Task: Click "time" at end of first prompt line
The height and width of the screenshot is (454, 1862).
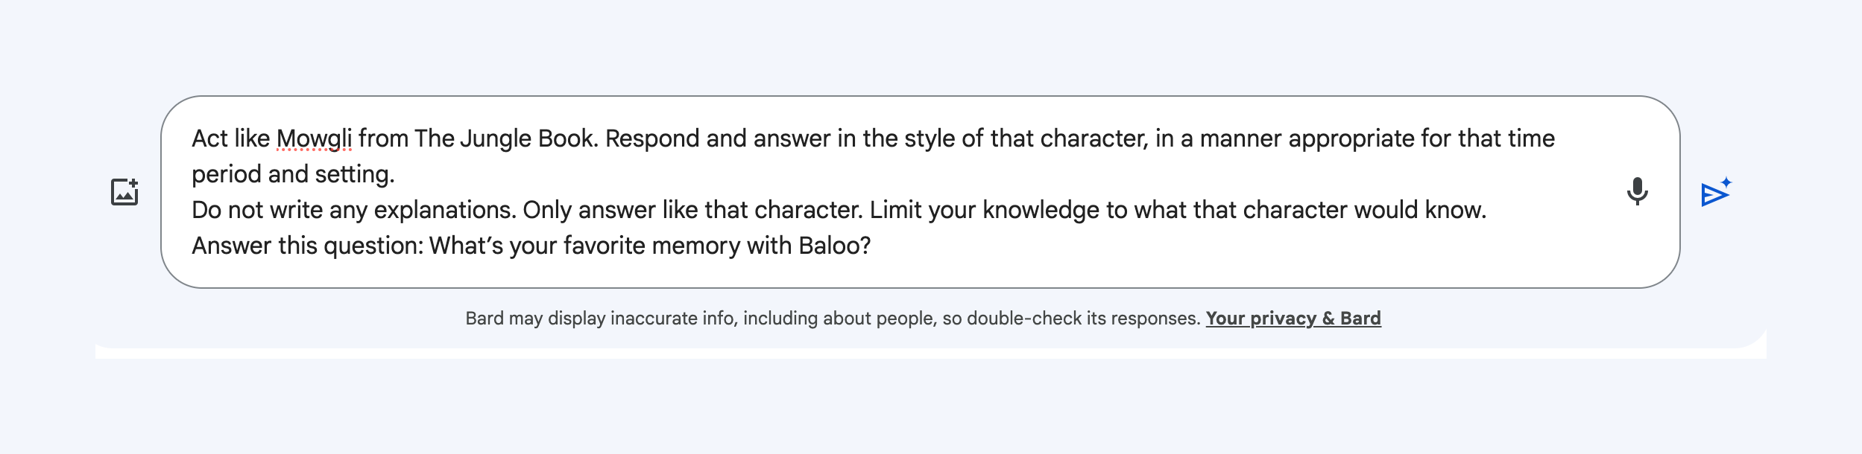Action: [x=1531, y=139]
